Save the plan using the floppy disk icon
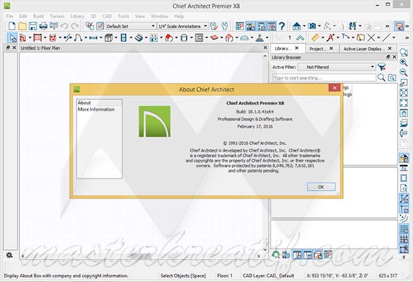The height and width of the screenshot is (282, 413). [33, 26]
